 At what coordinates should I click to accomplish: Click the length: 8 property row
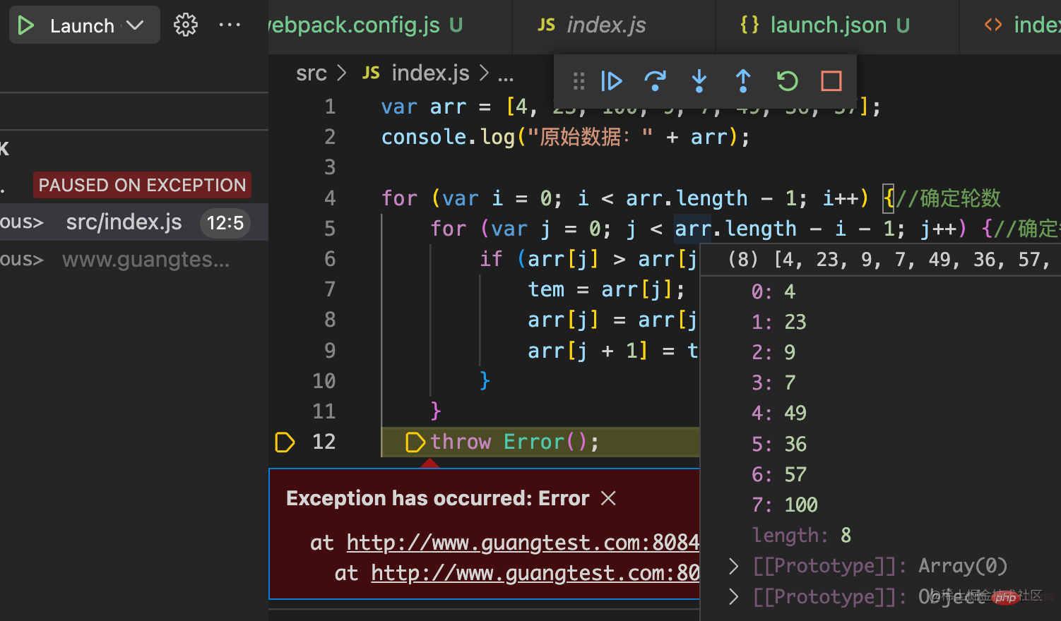(x=801, y=536)
